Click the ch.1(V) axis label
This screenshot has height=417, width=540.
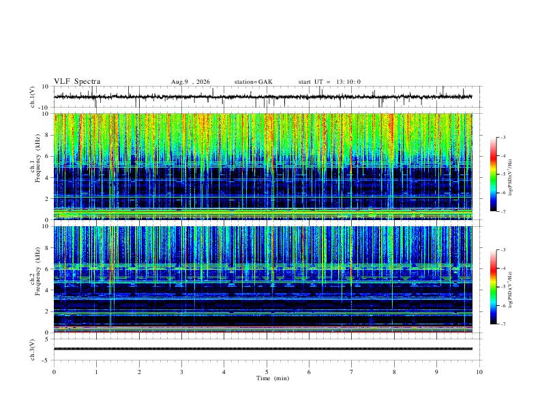tap(33, 97)
